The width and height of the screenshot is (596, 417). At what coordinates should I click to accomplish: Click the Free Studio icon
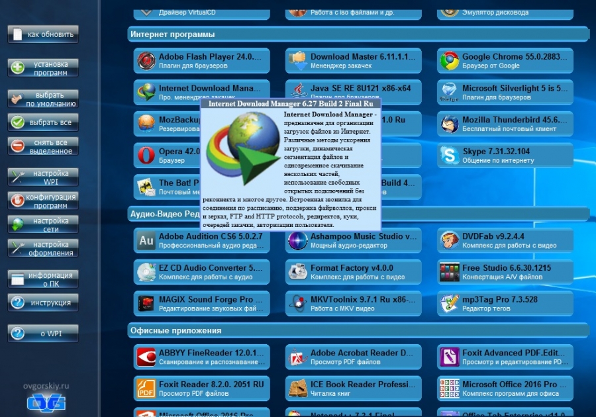(x=449, y=272)
